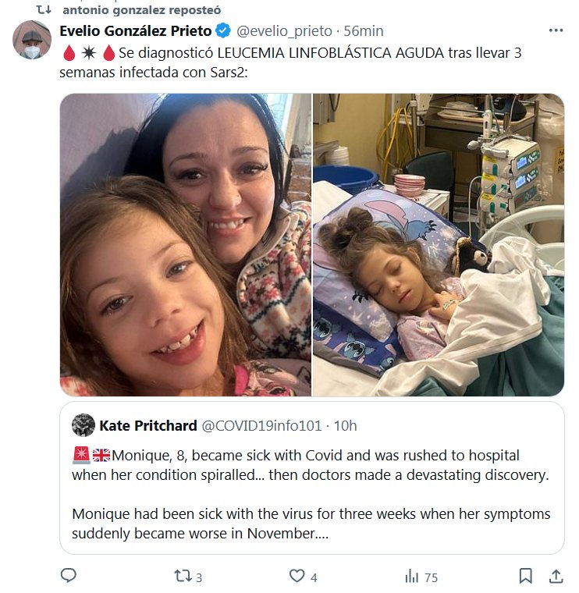Click the @COVID19info101 handle

pyautogui.click(x=262, y=425)
